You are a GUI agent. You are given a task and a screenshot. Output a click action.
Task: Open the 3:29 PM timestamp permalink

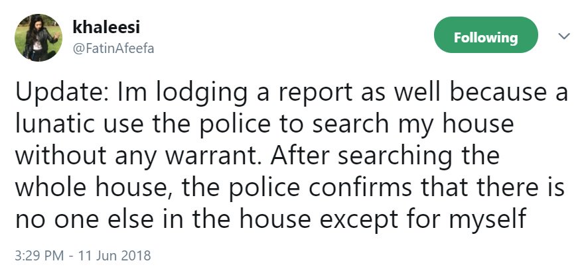pyautogui.click(x=39, y=256)
